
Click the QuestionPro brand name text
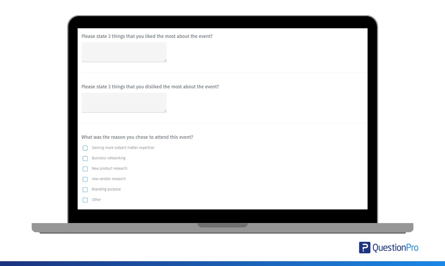(x=395, y=248)
